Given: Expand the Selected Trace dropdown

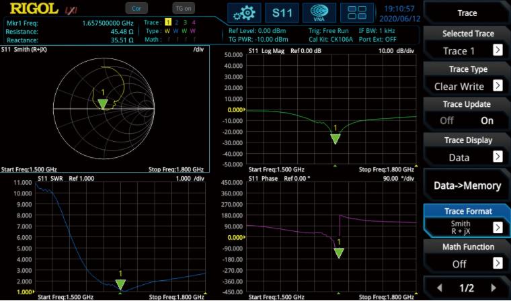Looking at the screenshot, I should pos(498,50).
